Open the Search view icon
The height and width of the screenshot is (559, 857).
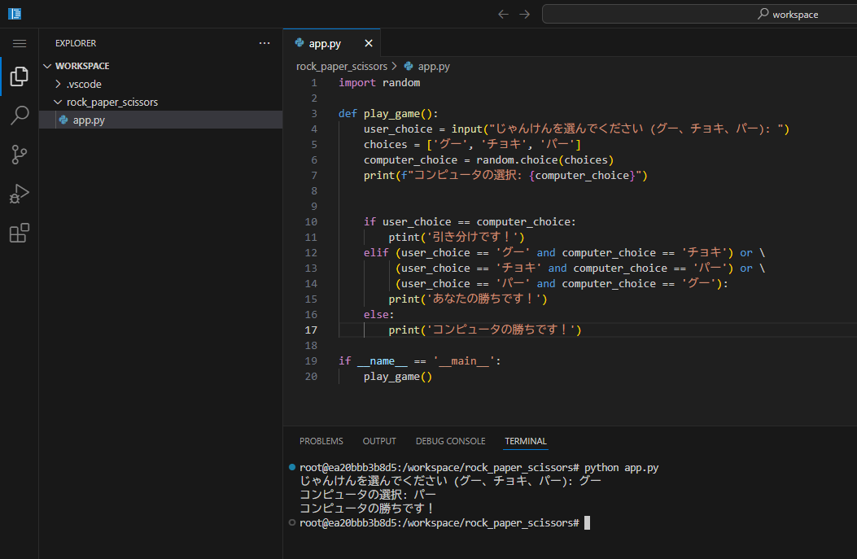(x=19, y=116)
